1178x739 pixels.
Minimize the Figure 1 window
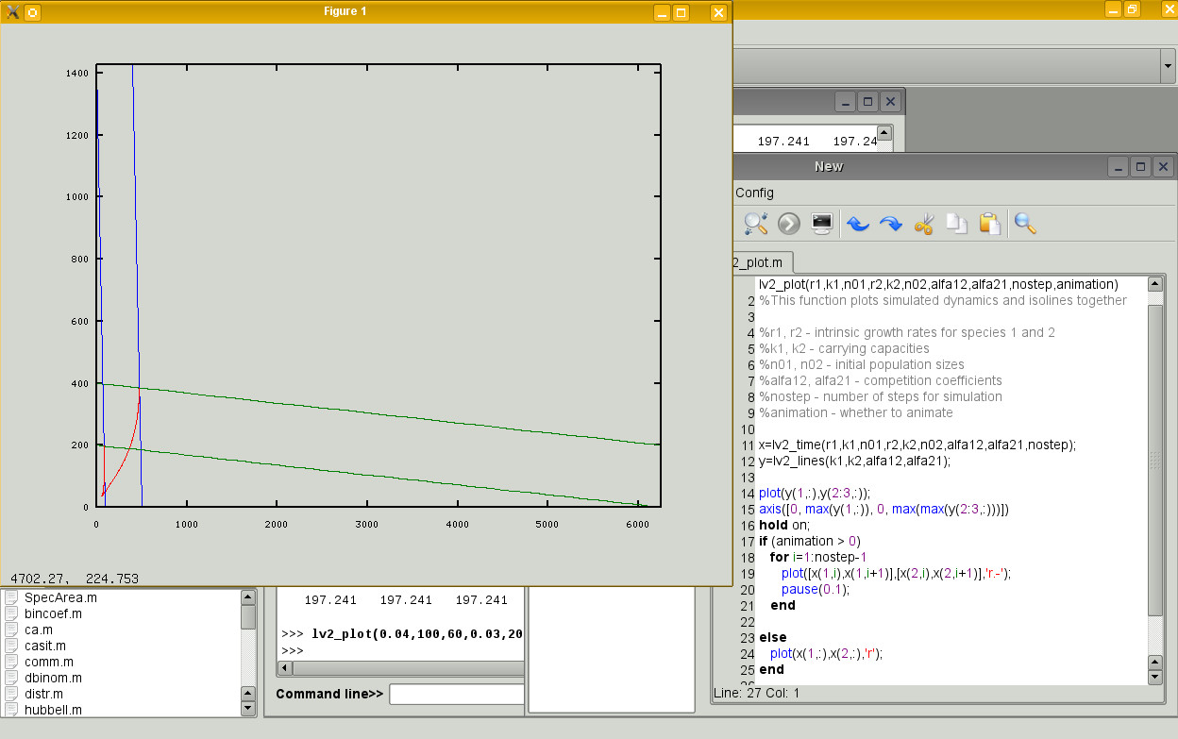(663, 12)
